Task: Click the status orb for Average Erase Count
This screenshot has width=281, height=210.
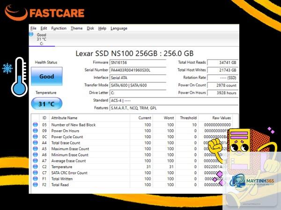Action: pos(35,161)
